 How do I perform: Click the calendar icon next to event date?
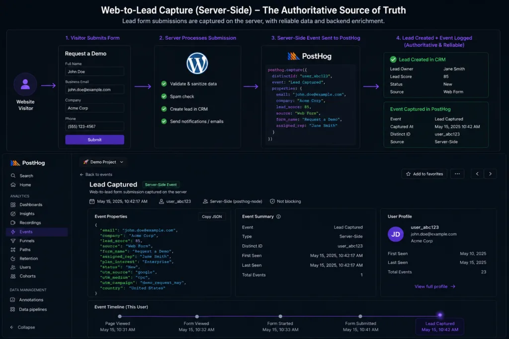pos(92,201)
